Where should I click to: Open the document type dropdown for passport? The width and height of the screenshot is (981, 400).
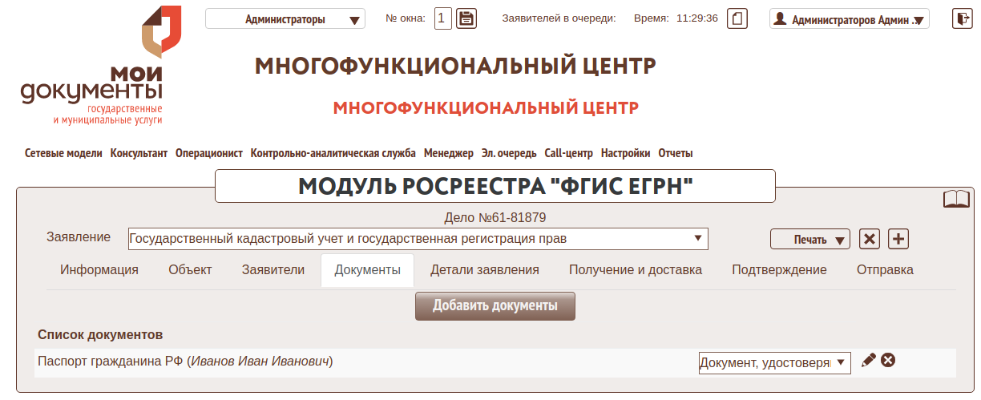[x=773, y=363]
